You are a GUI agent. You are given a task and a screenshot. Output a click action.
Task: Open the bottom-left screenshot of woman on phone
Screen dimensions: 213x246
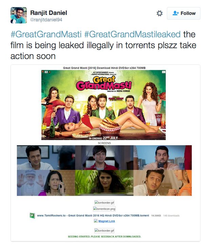[x=46, y=183]
